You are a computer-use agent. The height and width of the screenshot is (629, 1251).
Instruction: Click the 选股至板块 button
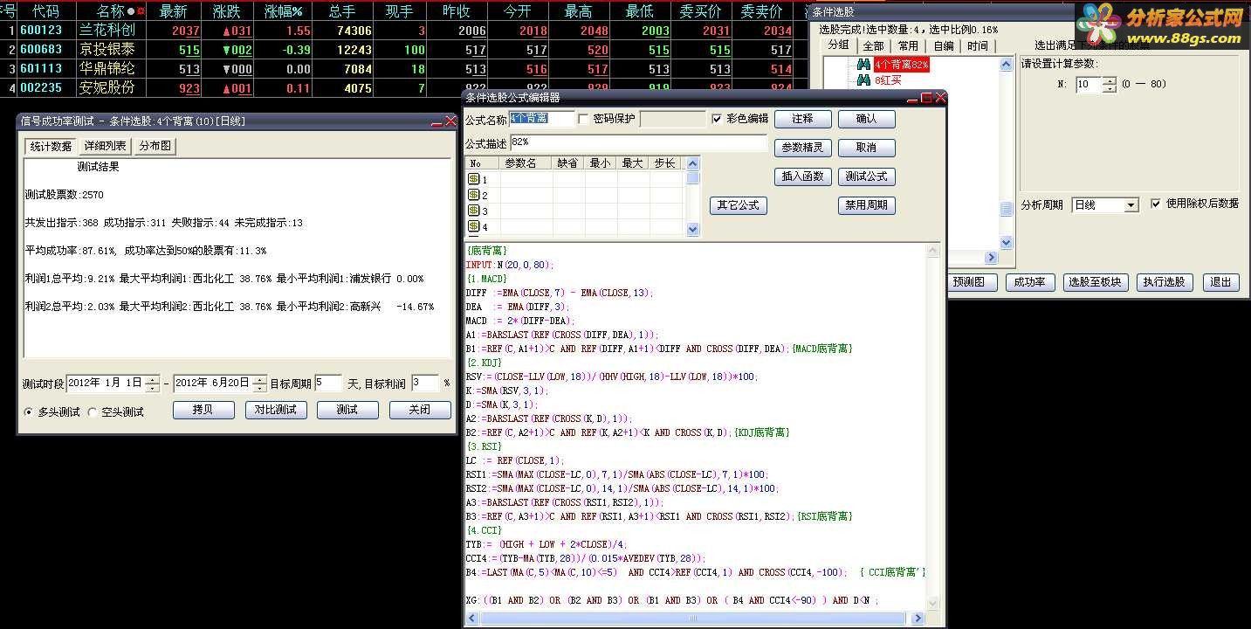(1096, 282)
